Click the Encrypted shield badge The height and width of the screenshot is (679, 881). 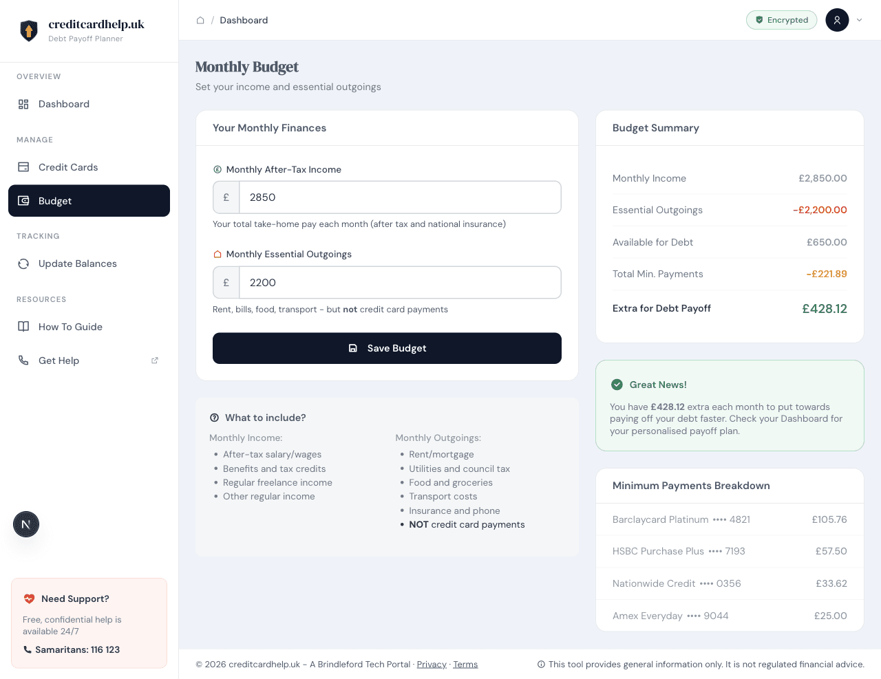click(781, 20)
